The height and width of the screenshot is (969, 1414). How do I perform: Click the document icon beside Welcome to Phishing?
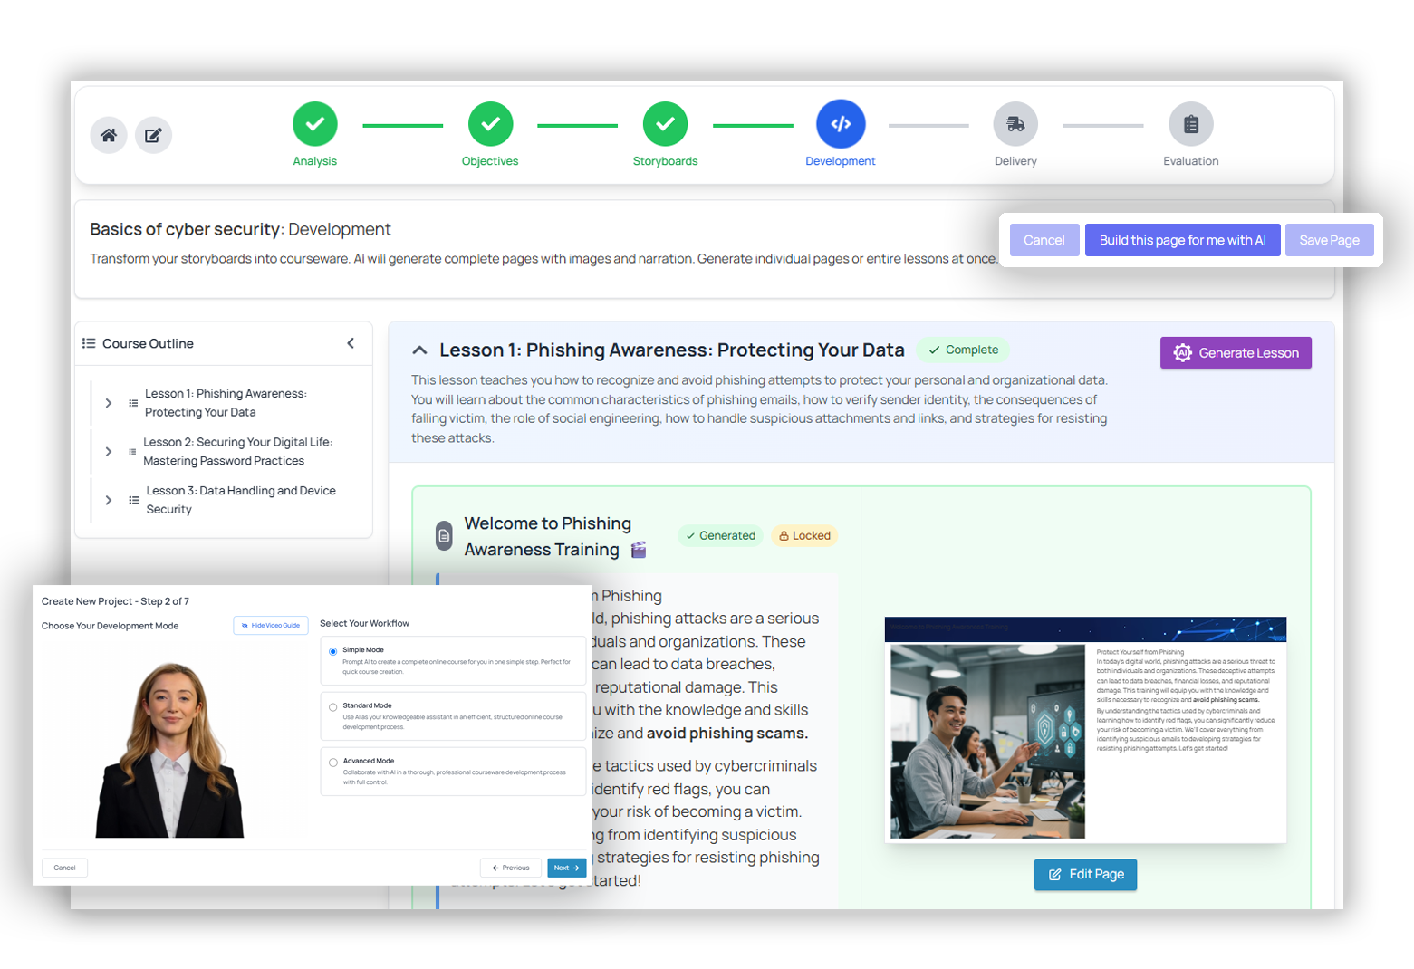tap(444, 535)
